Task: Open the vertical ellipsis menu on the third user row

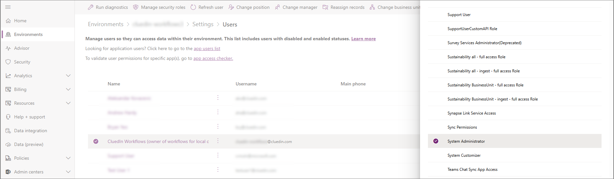Action: tap(218, 127)
